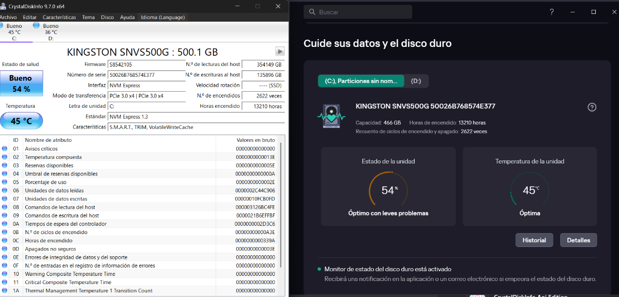
Task: Click the status orb for Comandos de lectura del host
Action: pos(5,207)
